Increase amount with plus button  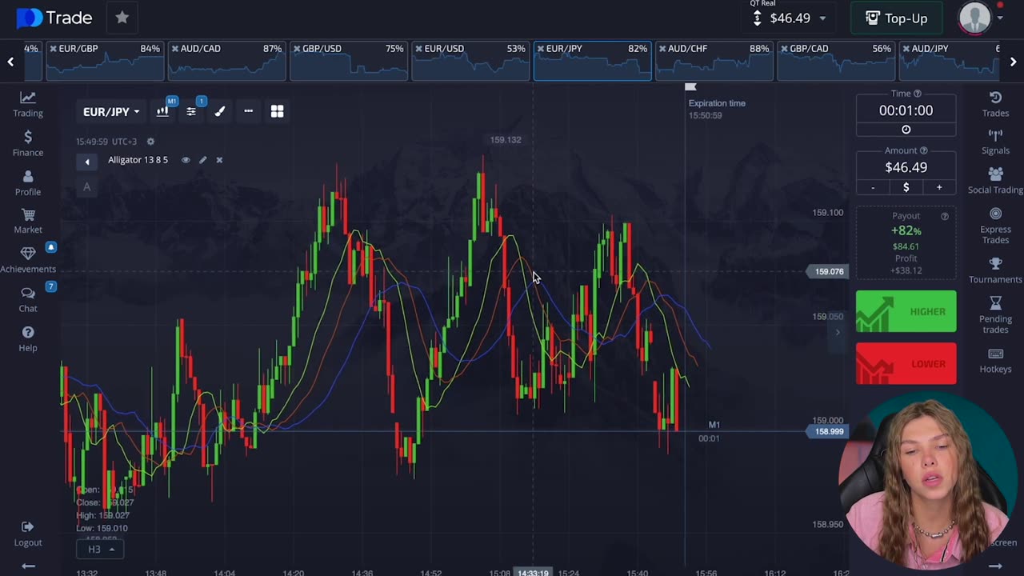pyautogui.click(x=939, y=187)
